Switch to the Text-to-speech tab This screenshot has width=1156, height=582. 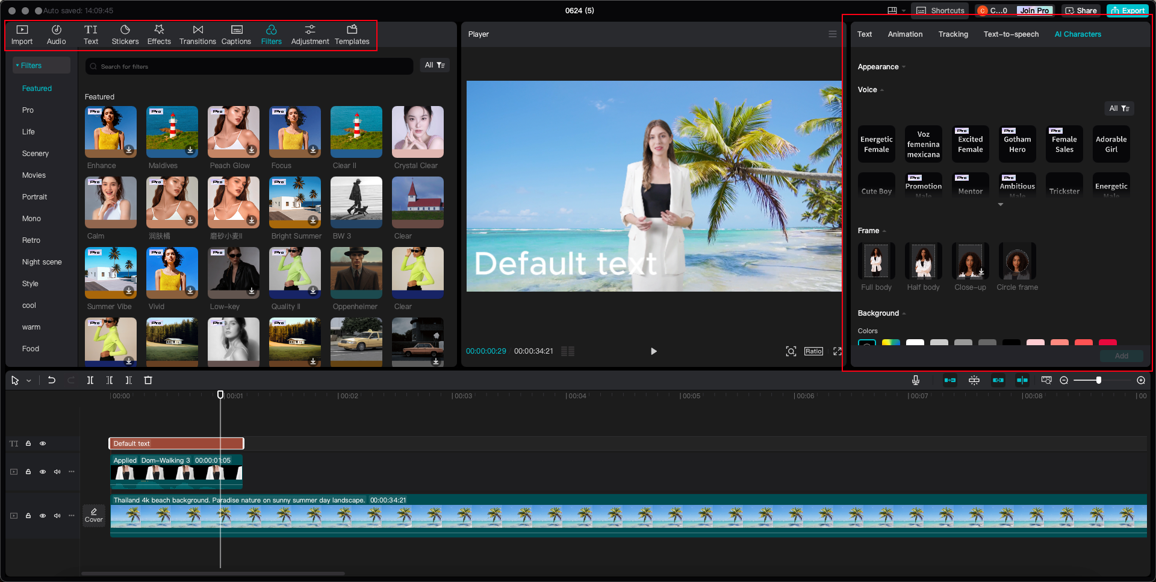point(1011,34)
